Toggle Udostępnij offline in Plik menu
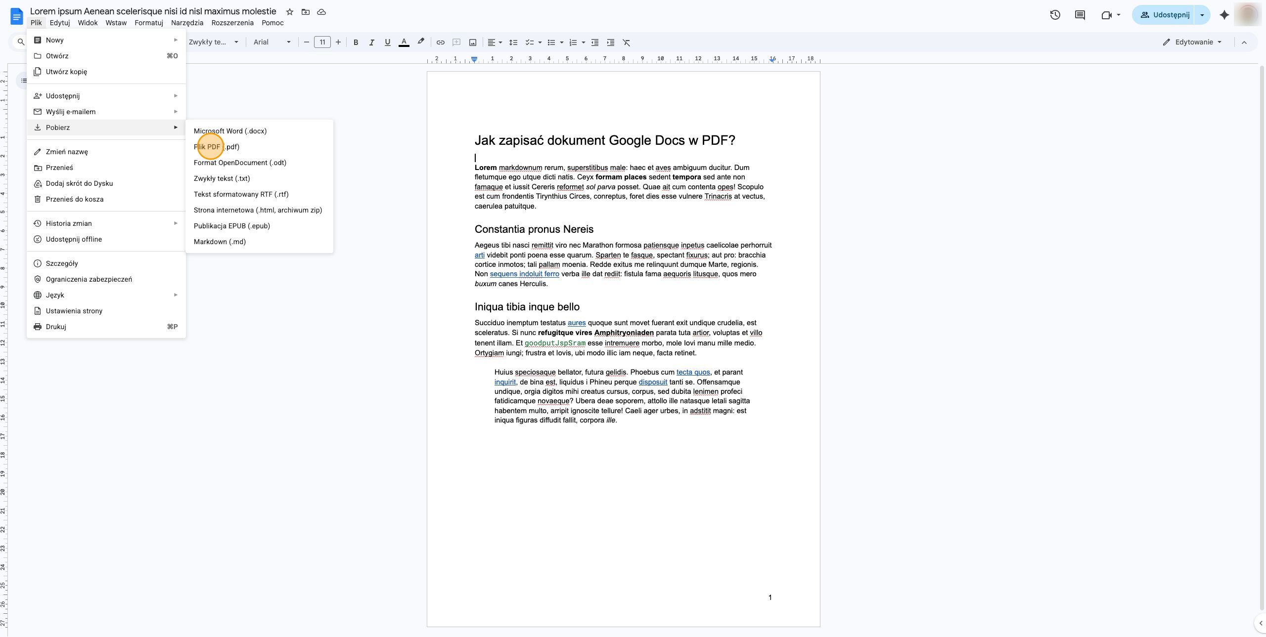Viewport: 1266px width, 637px height. click(106, 239)
